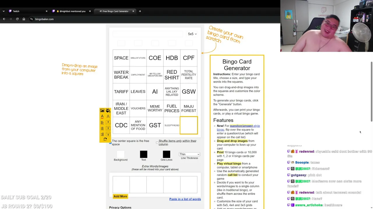Click the browser forward arrow
Screen dimensions: 373x209
tap(10, 19)
